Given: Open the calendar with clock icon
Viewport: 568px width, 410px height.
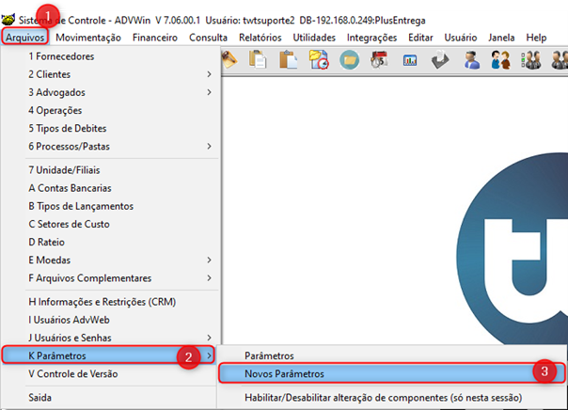Looking at the screenshot, I should pos(379,60).
